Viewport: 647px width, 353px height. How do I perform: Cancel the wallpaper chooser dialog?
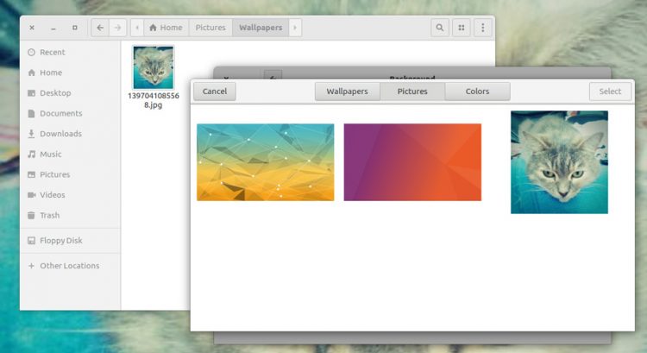(x=215, y=91)
